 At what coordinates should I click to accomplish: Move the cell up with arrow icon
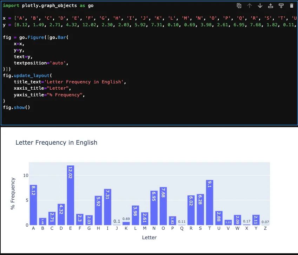click(250, 6)
